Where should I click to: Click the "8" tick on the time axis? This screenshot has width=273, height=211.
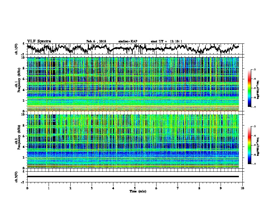coord(199,188)
